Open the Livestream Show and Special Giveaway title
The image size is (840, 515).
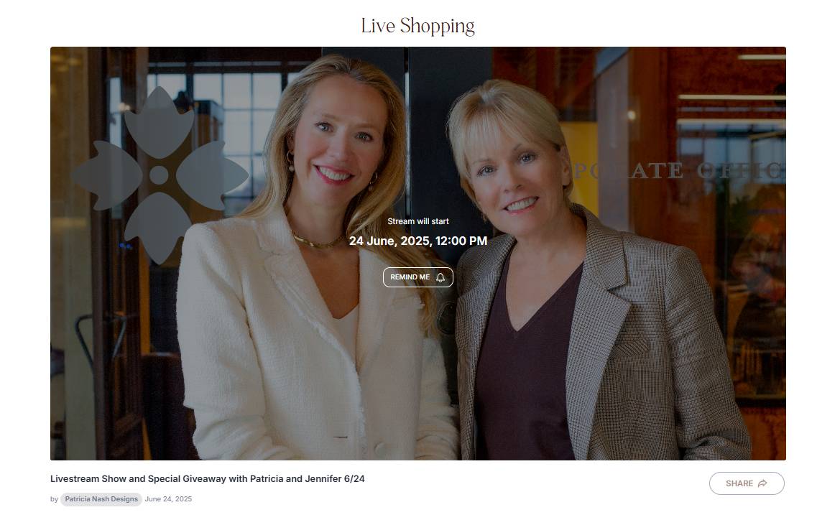(208, 478)
